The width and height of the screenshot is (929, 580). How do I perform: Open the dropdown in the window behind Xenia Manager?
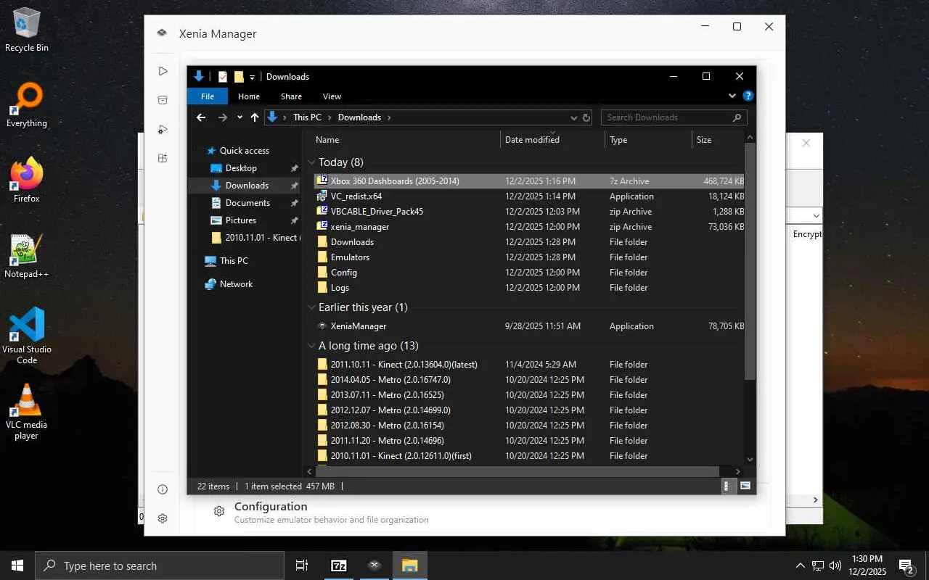(x=816, y=216)
